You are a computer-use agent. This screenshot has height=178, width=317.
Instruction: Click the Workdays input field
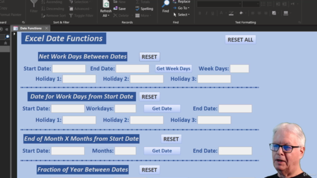tap(125, 109)
